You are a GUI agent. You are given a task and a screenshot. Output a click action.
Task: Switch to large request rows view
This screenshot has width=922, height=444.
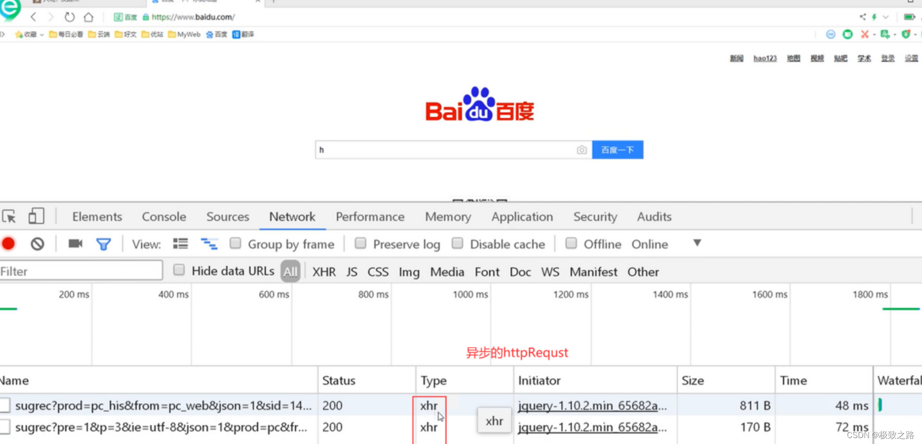pos(180,243)
